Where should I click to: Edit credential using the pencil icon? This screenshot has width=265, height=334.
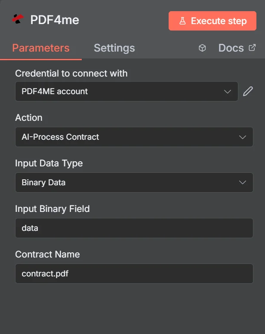point(248,92)
